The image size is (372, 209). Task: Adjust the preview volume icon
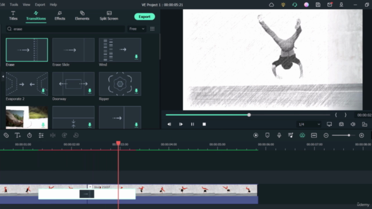pyautogui.click(x=353, y=124)
